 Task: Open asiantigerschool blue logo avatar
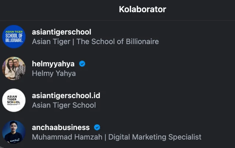14,37
